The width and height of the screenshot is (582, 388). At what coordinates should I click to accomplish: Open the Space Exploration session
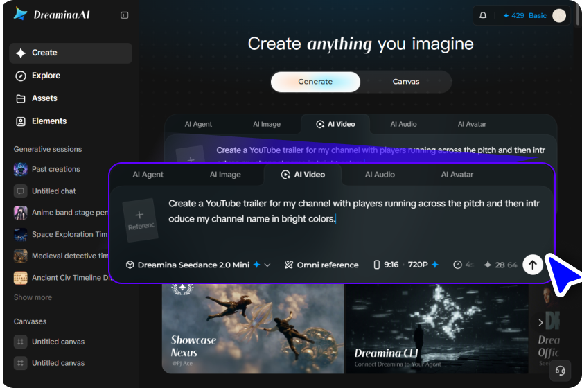click(x=60, y=235)
